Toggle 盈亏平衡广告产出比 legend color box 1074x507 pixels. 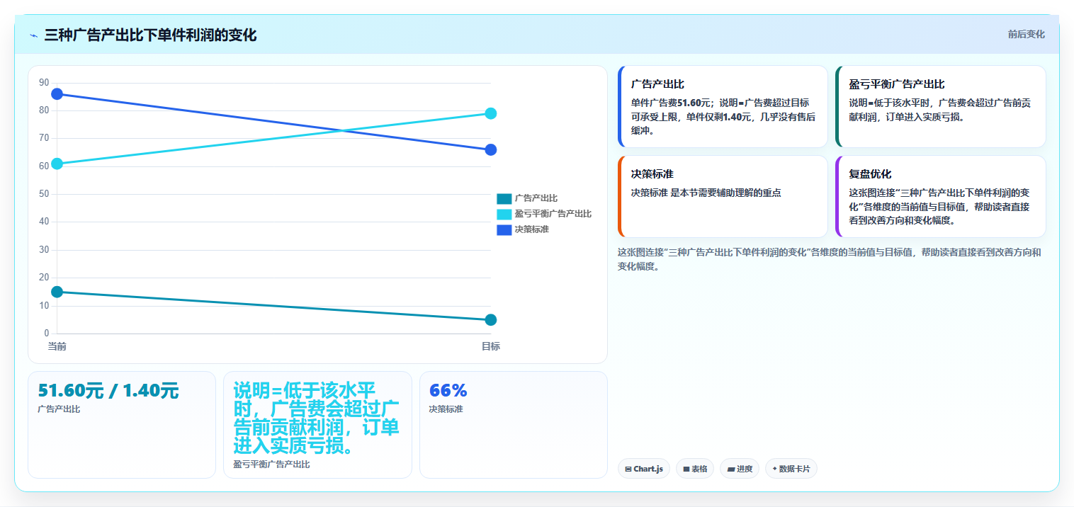pos(504,215)
